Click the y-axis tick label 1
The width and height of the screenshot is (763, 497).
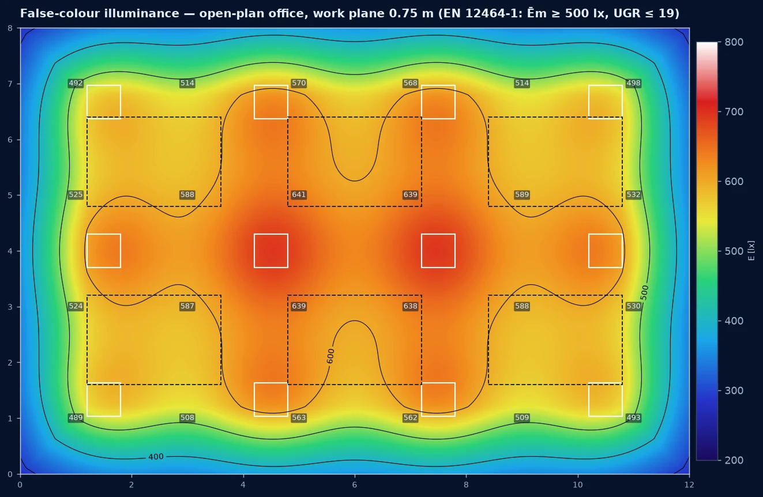(x=11, y=419)
